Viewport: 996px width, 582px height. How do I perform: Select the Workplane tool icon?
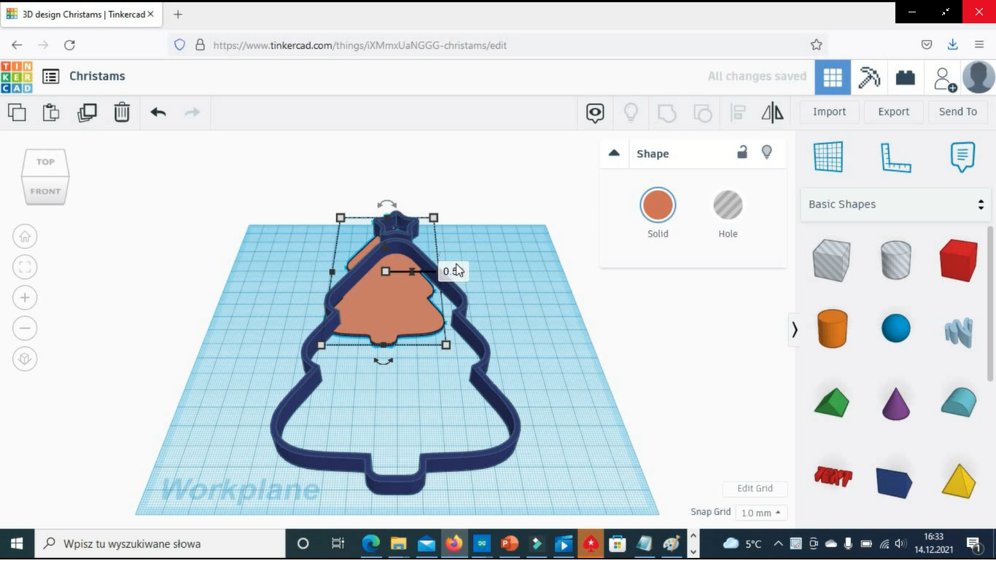[x=828, y=157]
